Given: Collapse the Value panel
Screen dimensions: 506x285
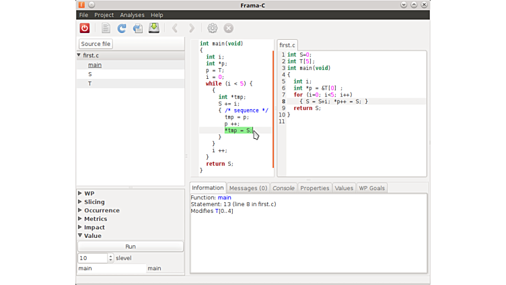Looking at the screenshot, I should [80, 236].
